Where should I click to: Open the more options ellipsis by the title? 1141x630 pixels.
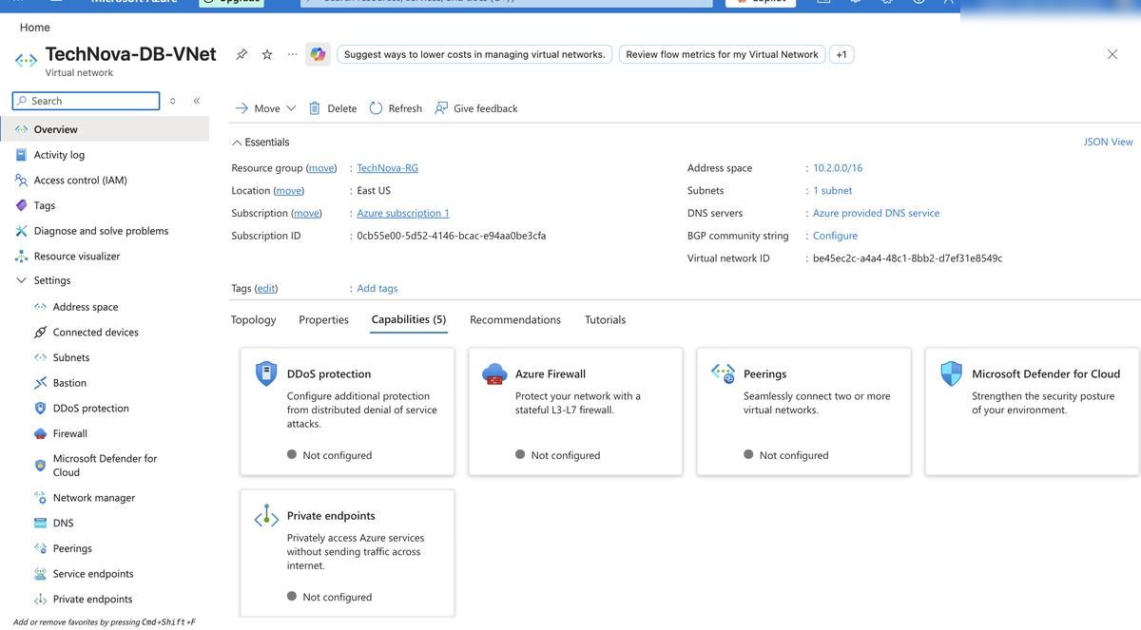point(292,54)
